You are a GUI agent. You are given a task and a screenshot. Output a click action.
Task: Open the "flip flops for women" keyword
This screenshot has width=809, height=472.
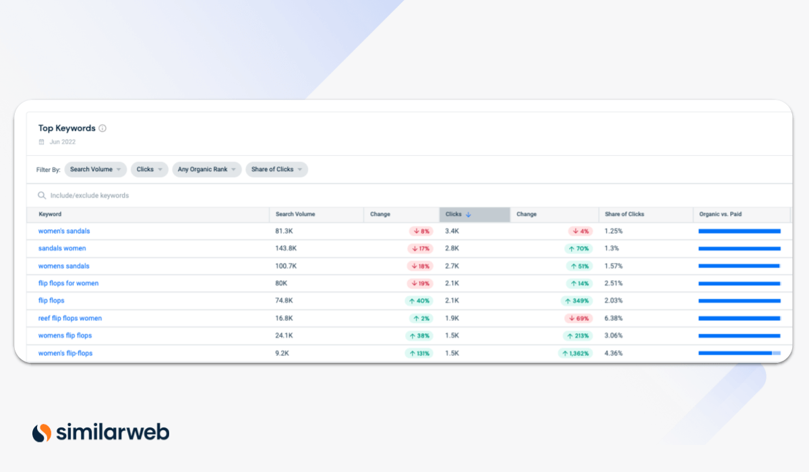[68, 283]
